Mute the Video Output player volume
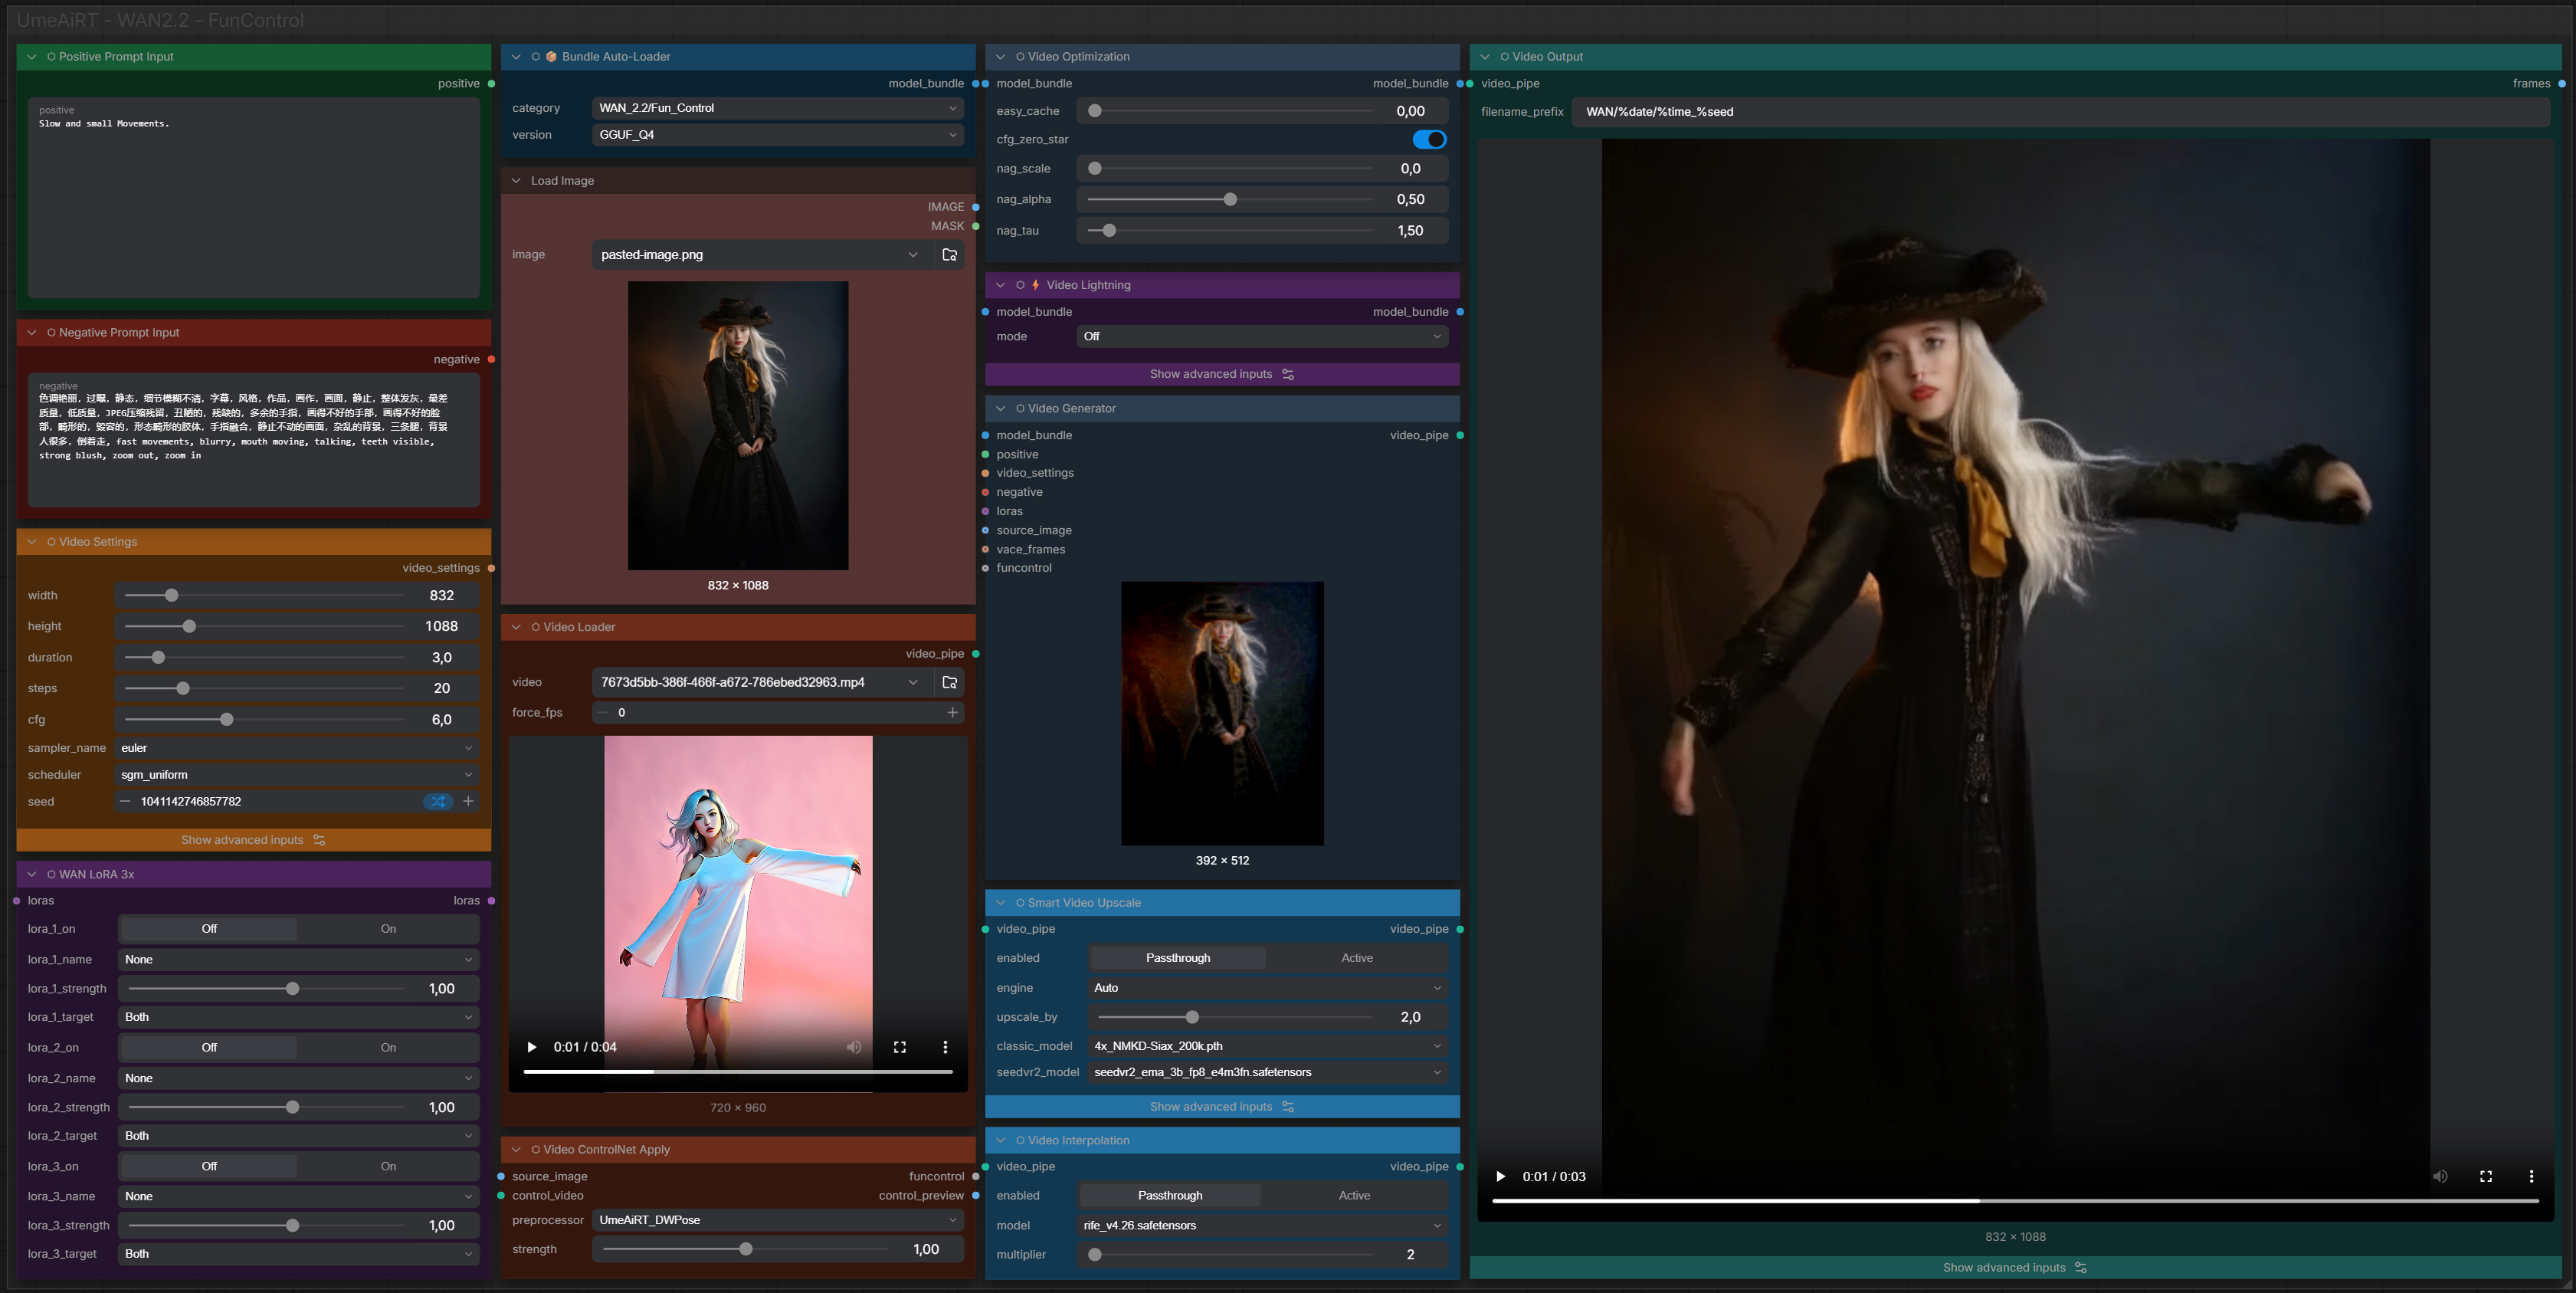This screenshot has width=2576, height=1293. click(x=2440, y=1176)
